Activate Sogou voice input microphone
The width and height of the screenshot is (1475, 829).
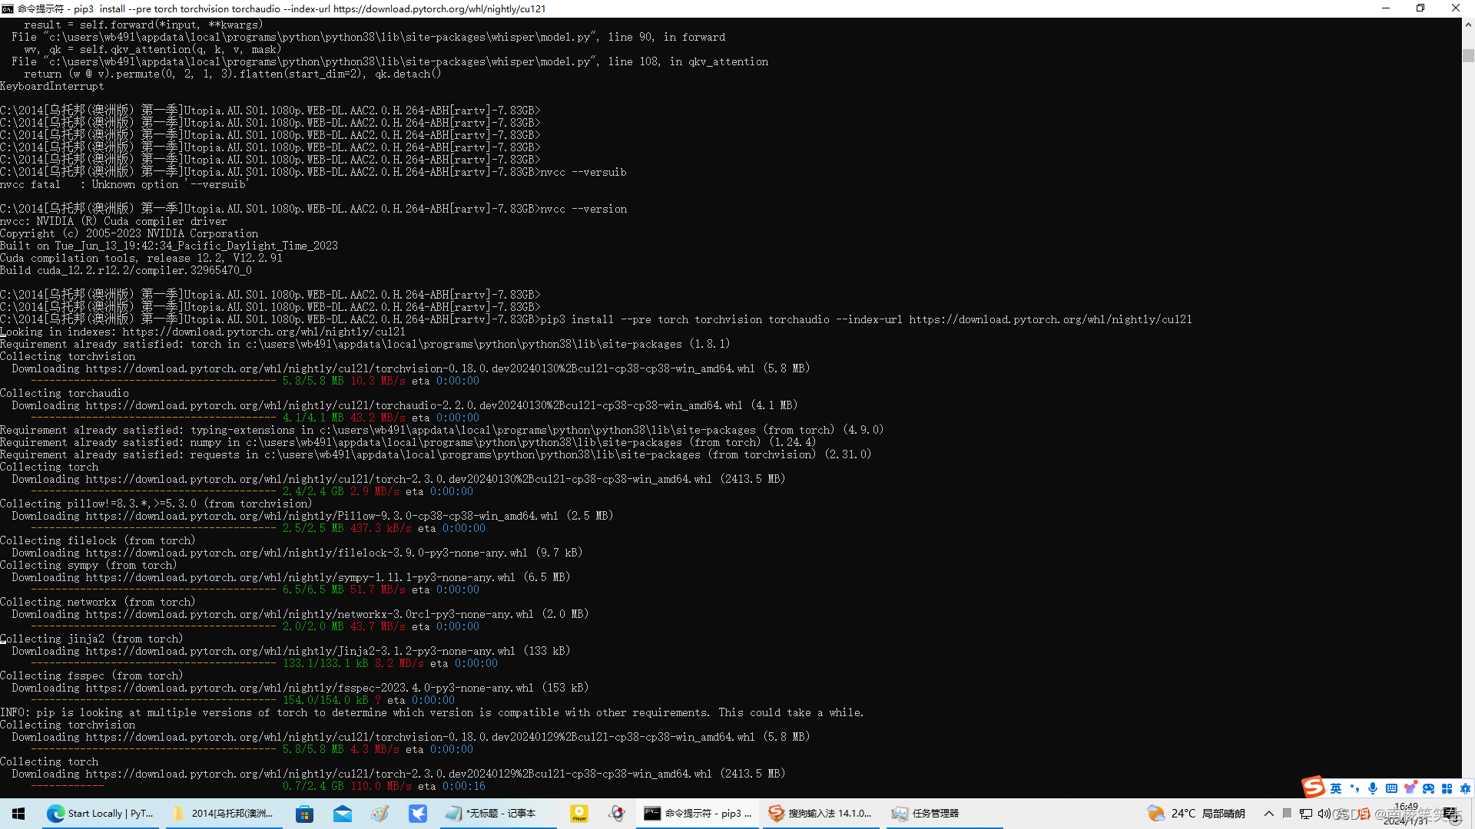[1373, 788]
